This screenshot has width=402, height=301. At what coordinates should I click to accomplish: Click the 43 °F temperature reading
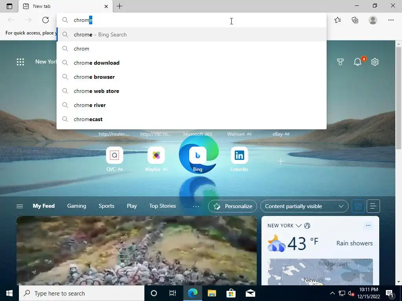(303, 243)
